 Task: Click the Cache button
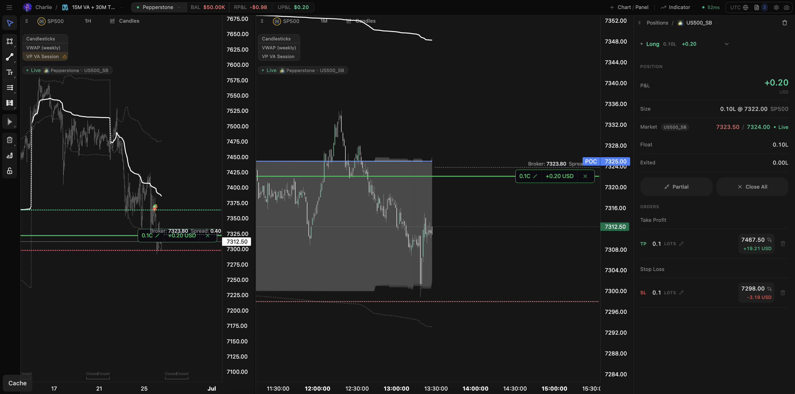pos(17,383)
